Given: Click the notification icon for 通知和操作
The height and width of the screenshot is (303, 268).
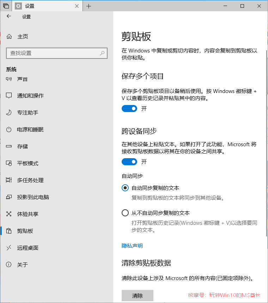Looking at the screenshot, I should pos(9,95).
